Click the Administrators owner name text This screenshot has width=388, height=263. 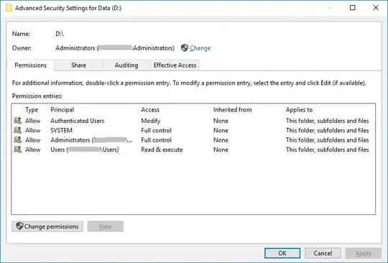pyautogui.click(x=115, y=48)
